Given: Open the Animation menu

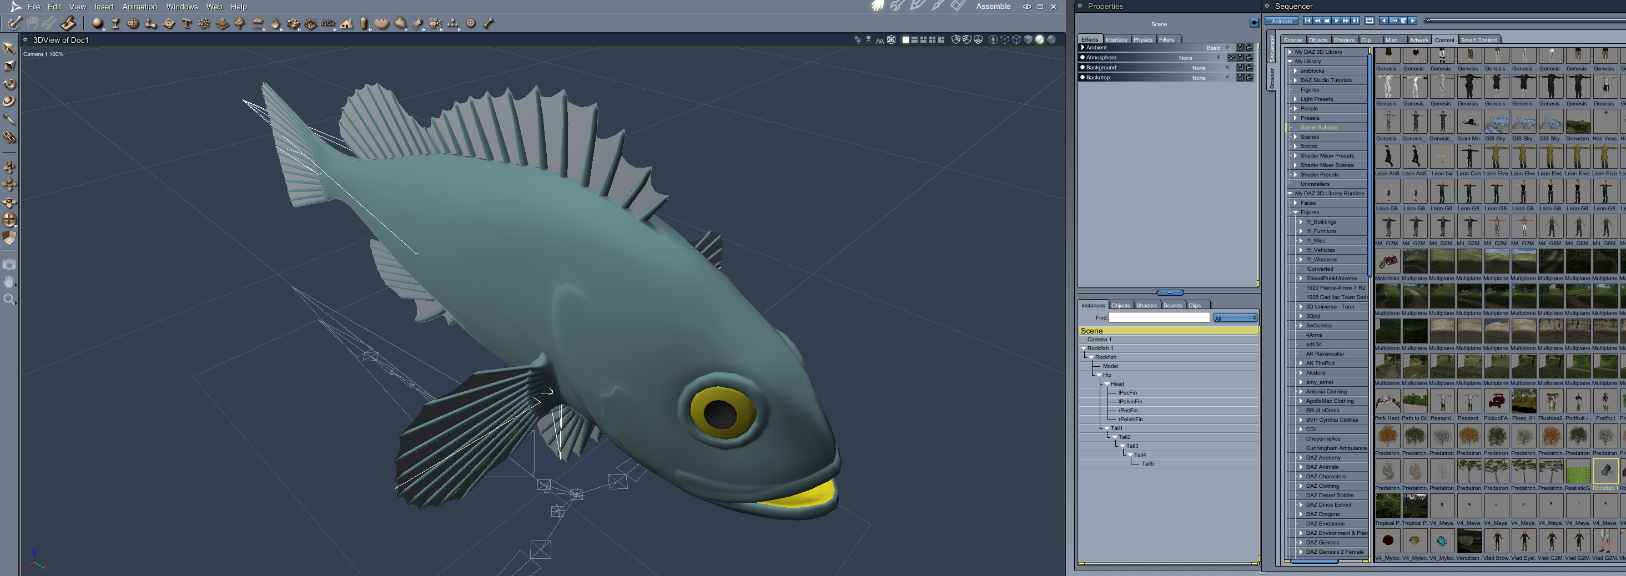Looking at the screenshot, I should pos(139,6).
